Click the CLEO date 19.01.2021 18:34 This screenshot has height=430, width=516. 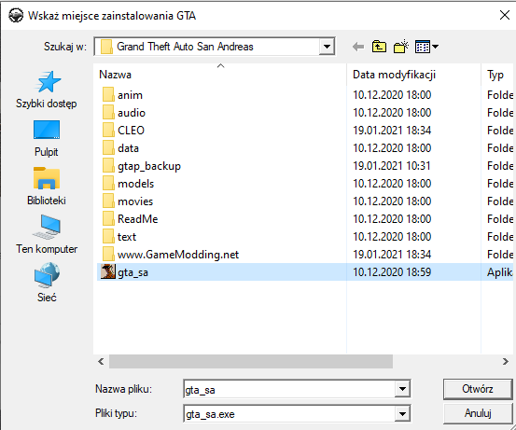pyautogui.click(x=392, y=131)
